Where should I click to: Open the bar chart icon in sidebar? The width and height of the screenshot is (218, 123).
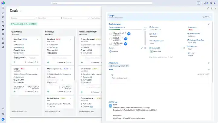3,47
